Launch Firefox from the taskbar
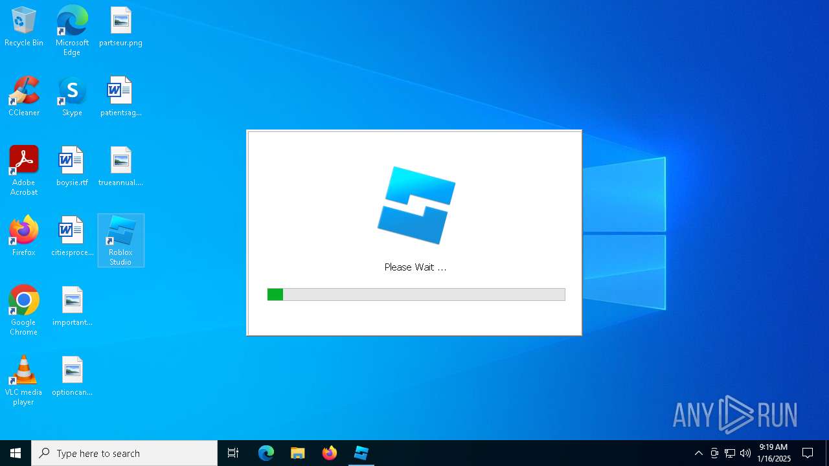 click(330, 453)
